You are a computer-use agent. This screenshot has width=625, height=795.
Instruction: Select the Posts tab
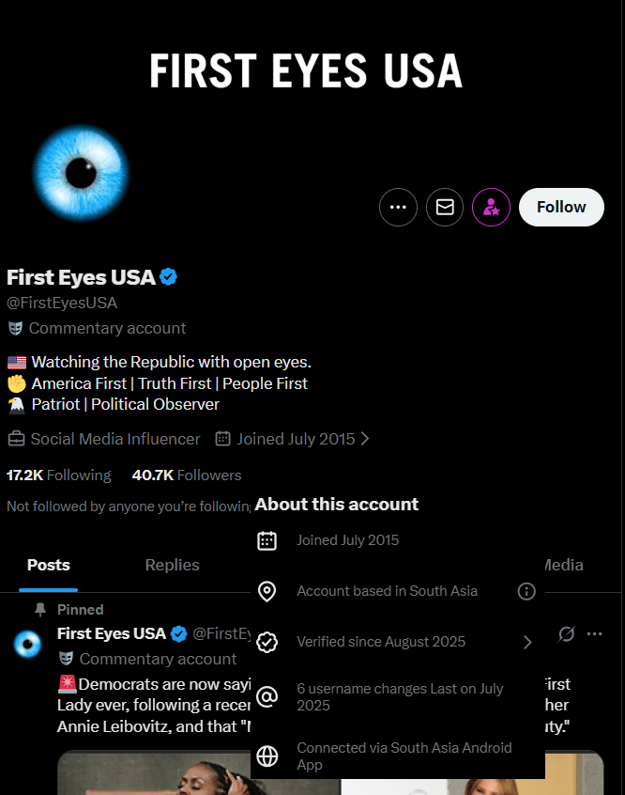coord(49,565)
